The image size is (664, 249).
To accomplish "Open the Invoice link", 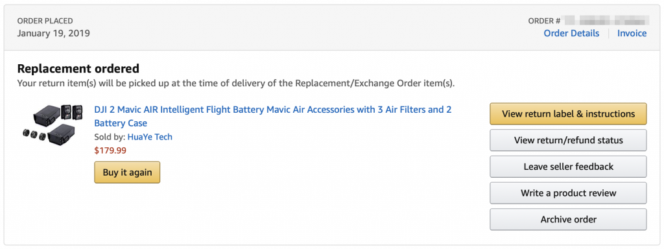I will click(632, 34).
